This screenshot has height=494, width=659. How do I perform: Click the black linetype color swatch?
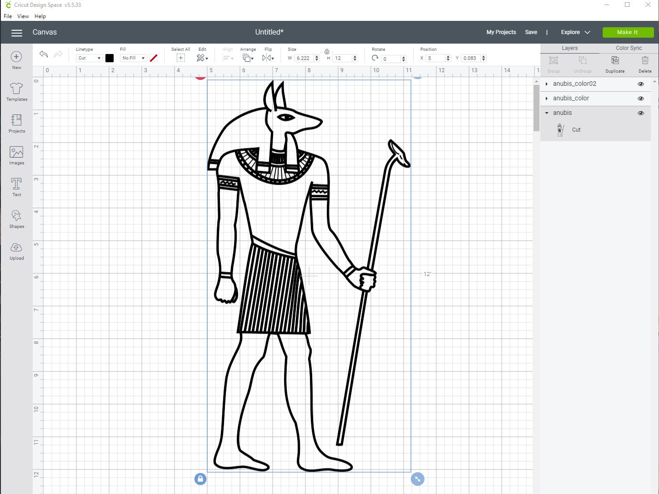coord(110,58)
